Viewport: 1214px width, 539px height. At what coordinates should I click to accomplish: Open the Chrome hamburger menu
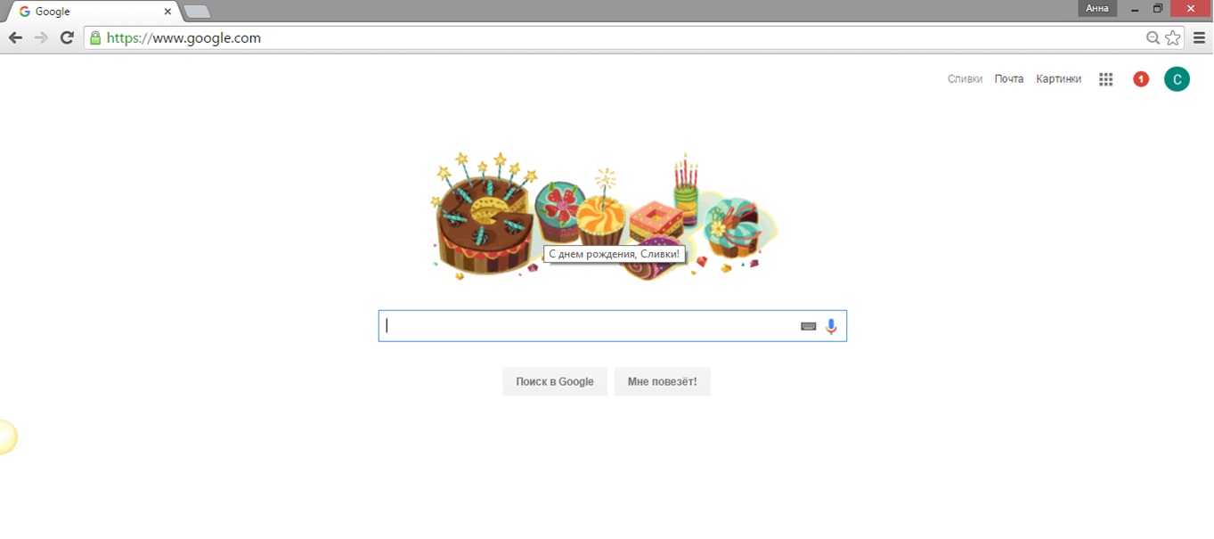pyautogui.click(x=1200, y=37)
